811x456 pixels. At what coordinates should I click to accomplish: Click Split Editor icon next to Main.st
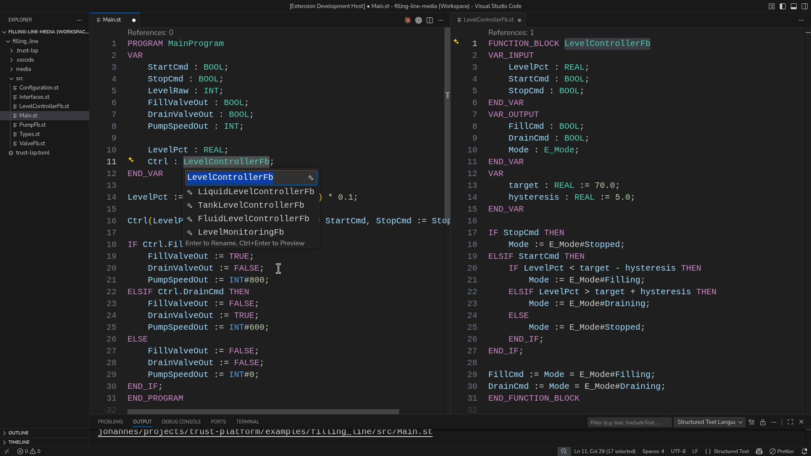tap(430, 20)
